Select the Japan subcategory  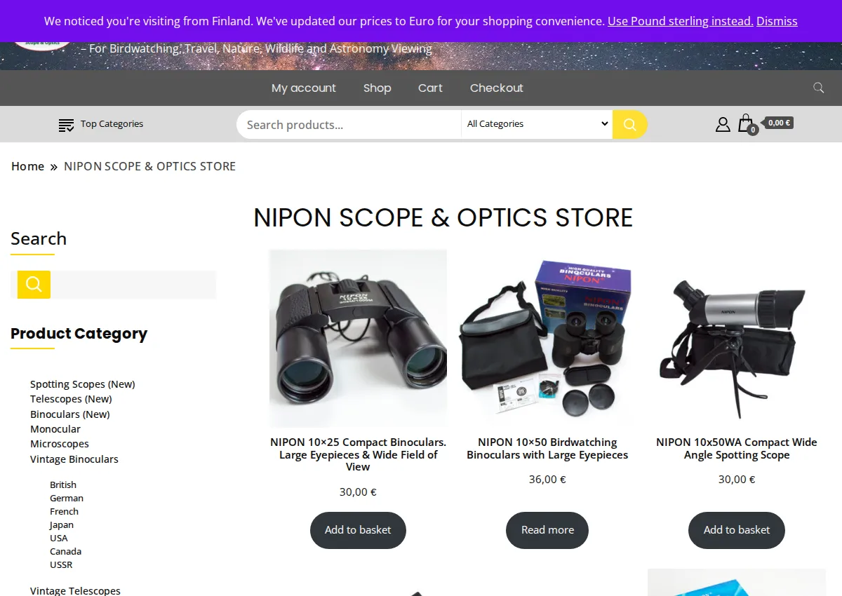pos(62,524)
